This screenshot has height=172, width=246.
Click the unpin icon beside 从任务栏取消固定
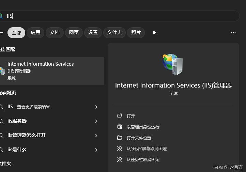coord(120,159)
